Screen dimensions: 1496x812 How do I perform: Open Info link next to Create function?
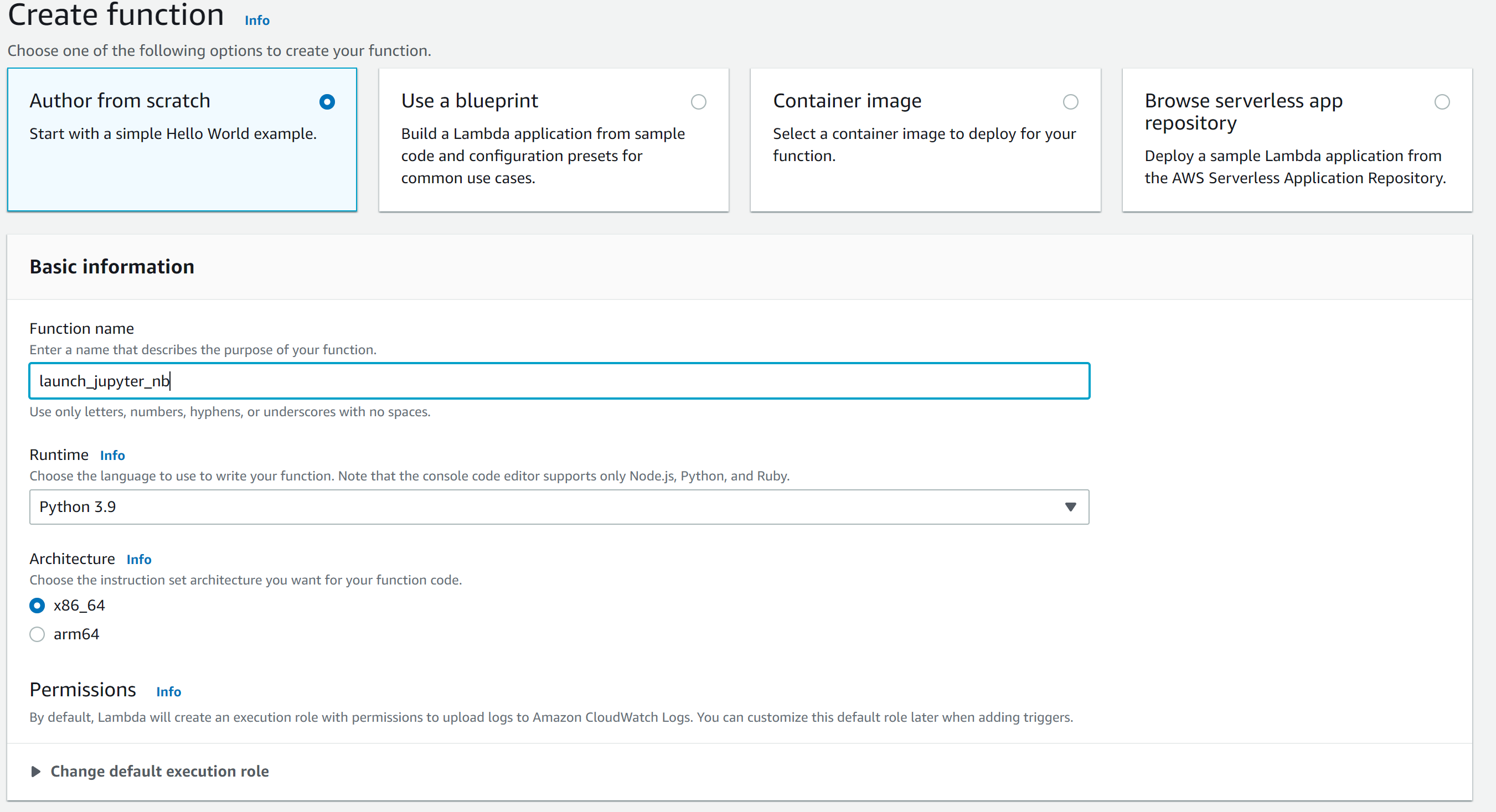coord(257,20)
